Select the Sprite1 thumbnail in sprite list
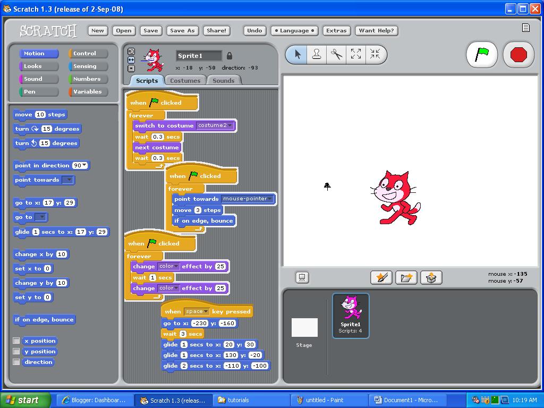This screenshot has height=408, width=544. click(x=351, y=316)
